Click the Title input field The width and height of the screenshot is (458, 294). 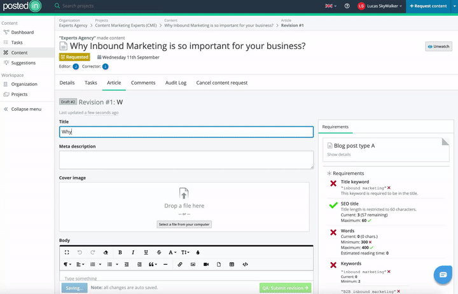click(186, 132)
